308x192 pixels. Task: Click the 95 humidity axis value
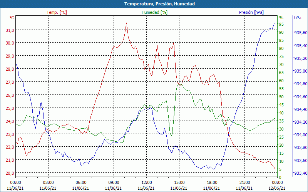(281, 24)
